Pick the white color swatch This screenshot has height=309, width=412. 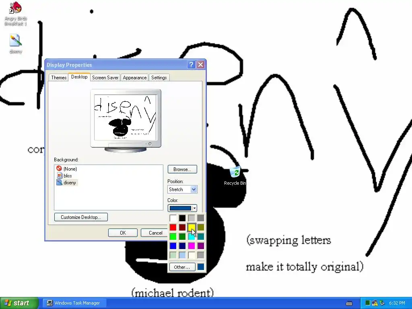pyautogui.click(x=173, y=218)
